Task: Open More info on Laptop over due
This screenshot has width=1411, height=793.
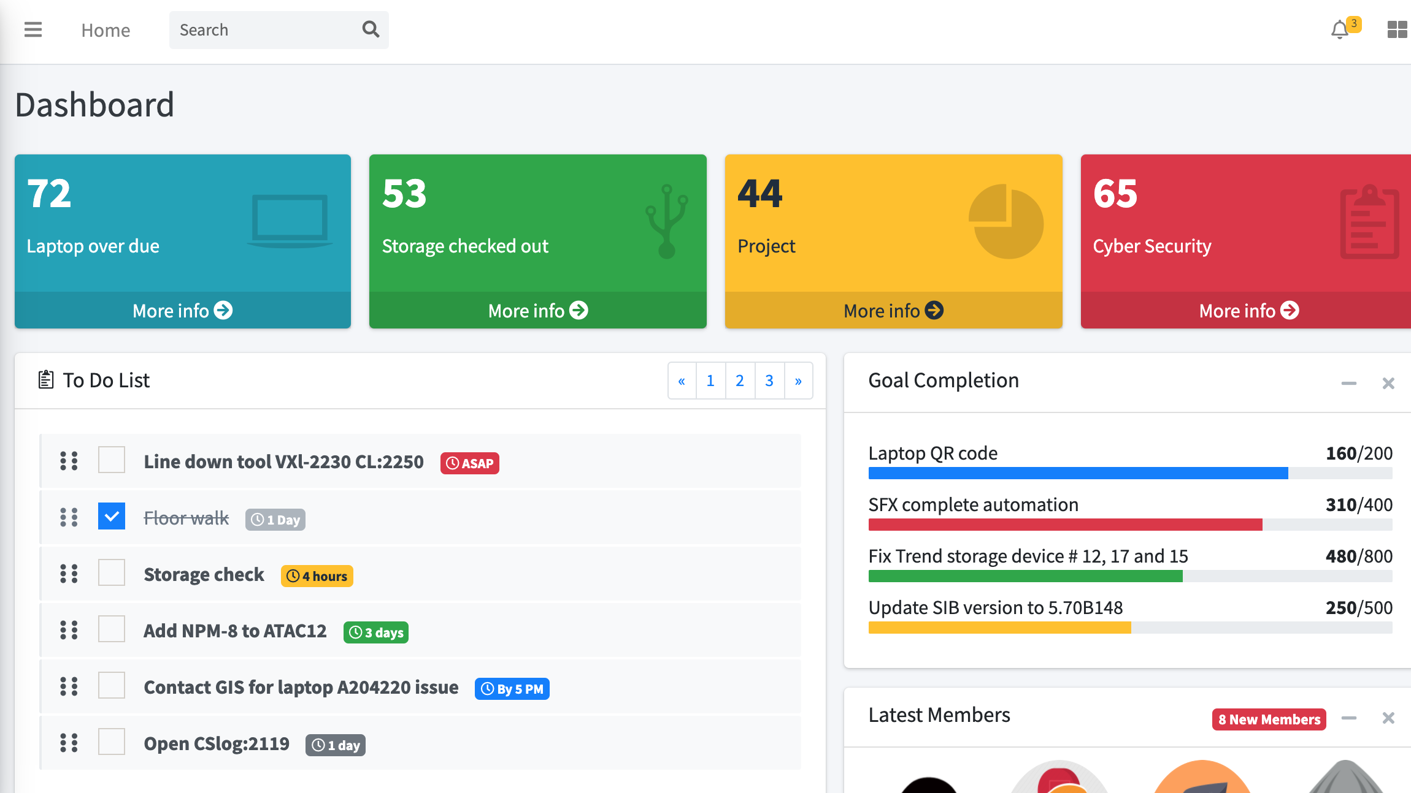Action: pos(182,311)
